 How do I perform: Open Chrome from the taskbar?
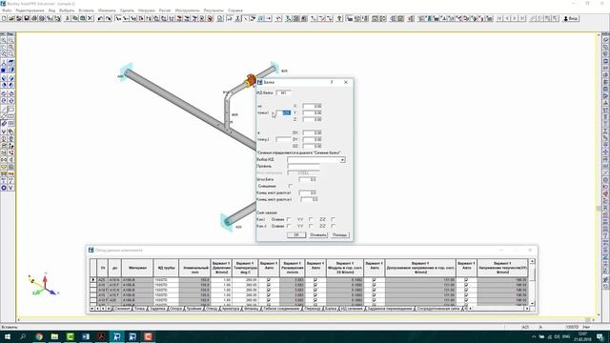pos(39,336)
